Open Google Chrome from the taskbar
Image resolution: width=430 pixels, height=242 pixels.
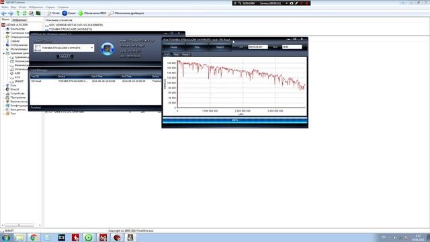pos(34,237)
